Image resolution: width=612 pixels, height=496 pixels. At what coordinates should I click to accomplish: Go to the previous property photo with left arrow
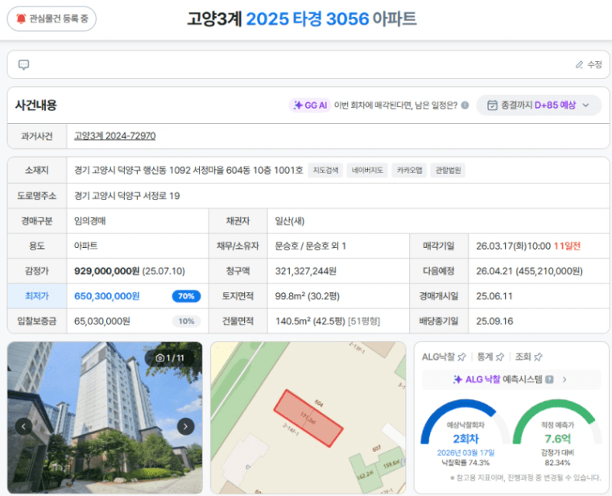24,426
